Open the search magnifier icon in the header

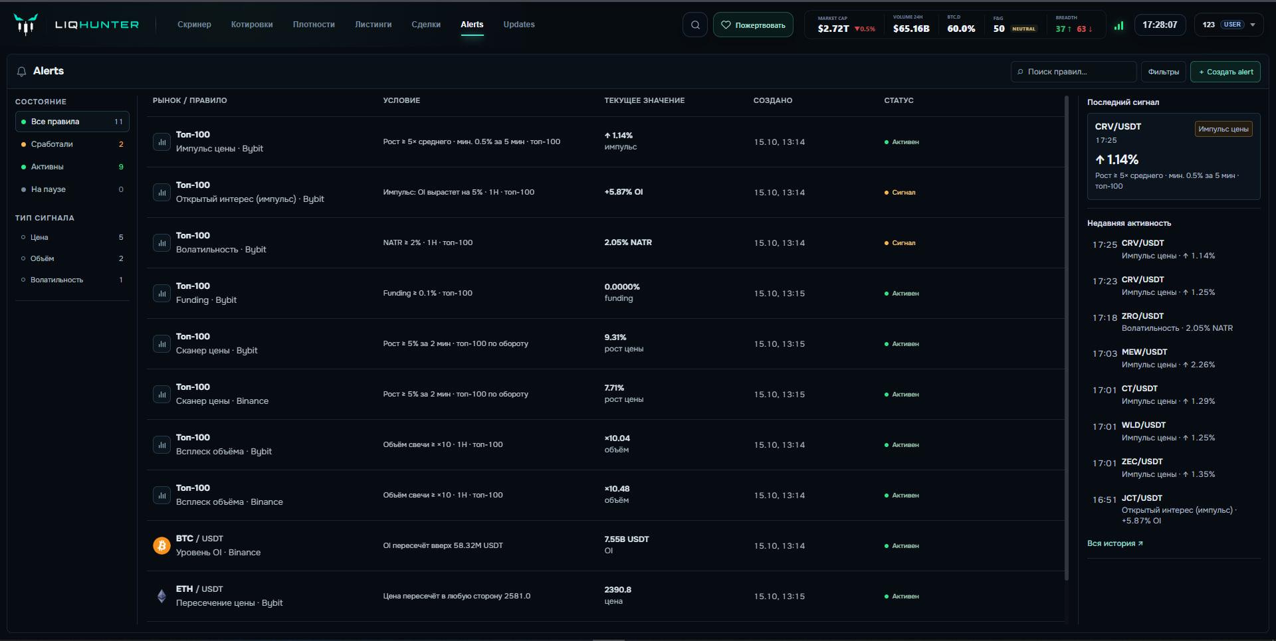click(x=695, y=25)
